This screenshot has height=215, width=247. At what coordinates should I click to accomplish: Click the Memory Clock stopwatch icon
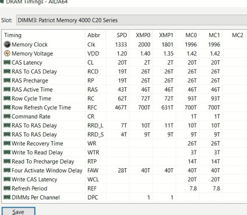pos(7,44)
